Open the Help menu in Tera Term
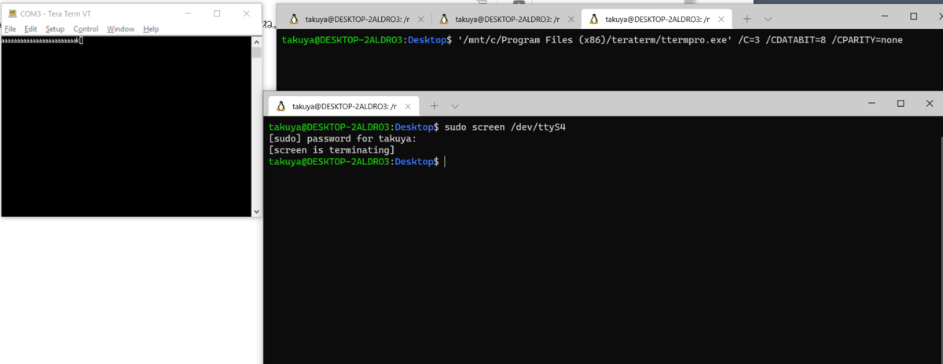Image resolution: width=943 pixels, height=364 pixels. coord(151,29)
